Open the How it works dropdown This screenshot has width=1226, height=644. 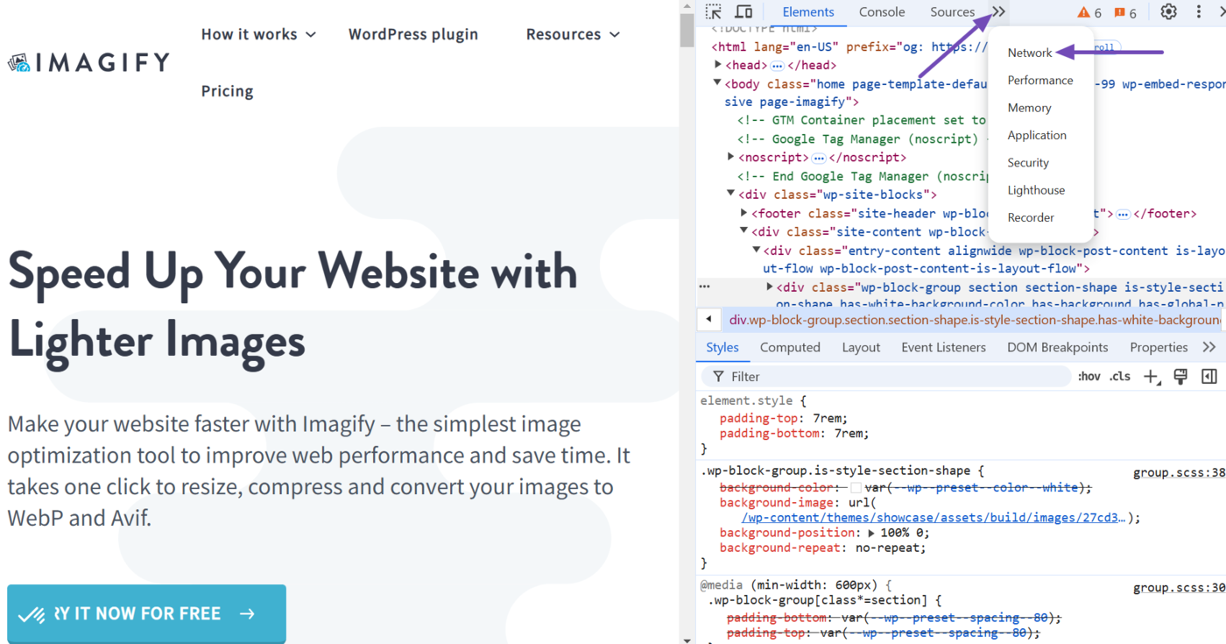tap(258, 34)
